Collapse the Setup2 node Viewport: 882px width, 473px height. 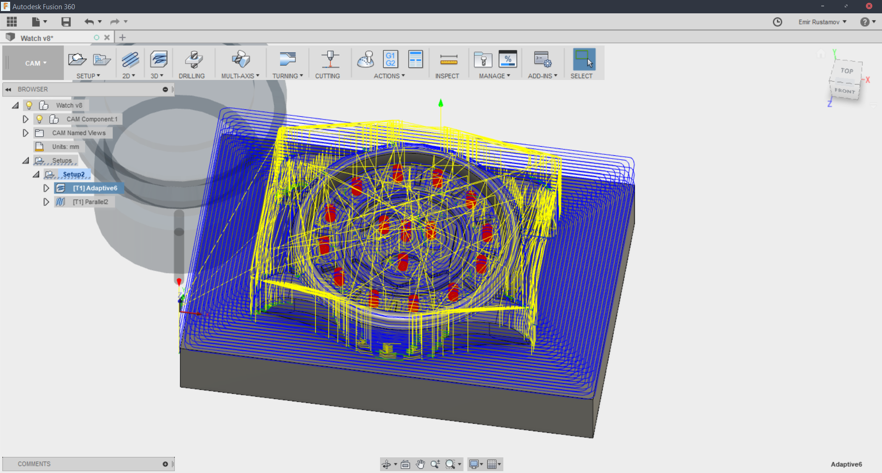click(36, 174)
